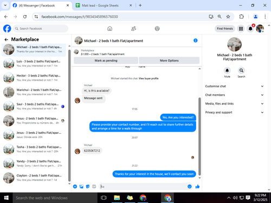This screenshot has height=203, width=271.
Task: Open Tasha 3 beds 2 baths conversation
Action: tap(34, 149)
